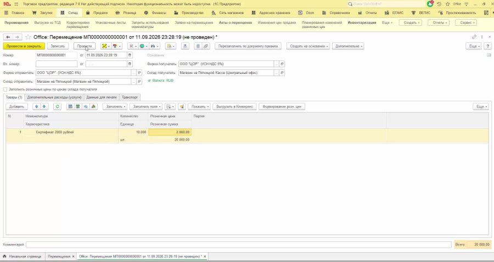494x262 pixels.
Task: Click Записать button
Action: (58, 46)
